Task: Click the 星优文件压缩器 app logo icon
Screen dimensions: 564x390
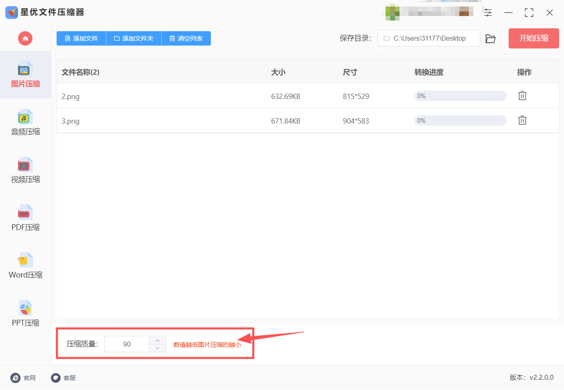Action: click(11, 12)
